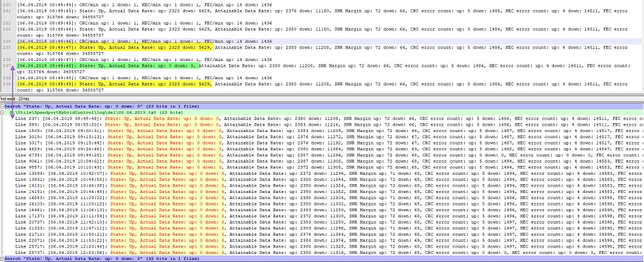Viewport: 644px width, 262px height.
Task: Click line number 235 in editor margin
Action: 7,47
